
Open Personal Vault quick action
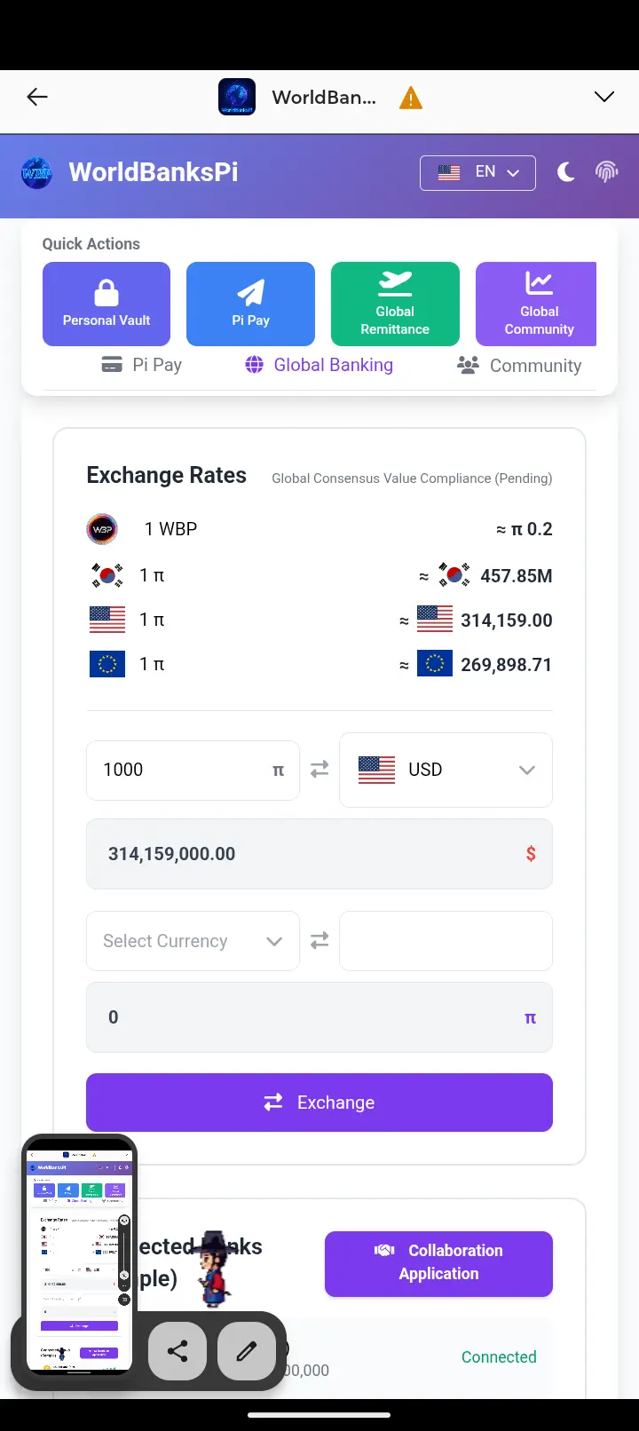coord(106,304)
